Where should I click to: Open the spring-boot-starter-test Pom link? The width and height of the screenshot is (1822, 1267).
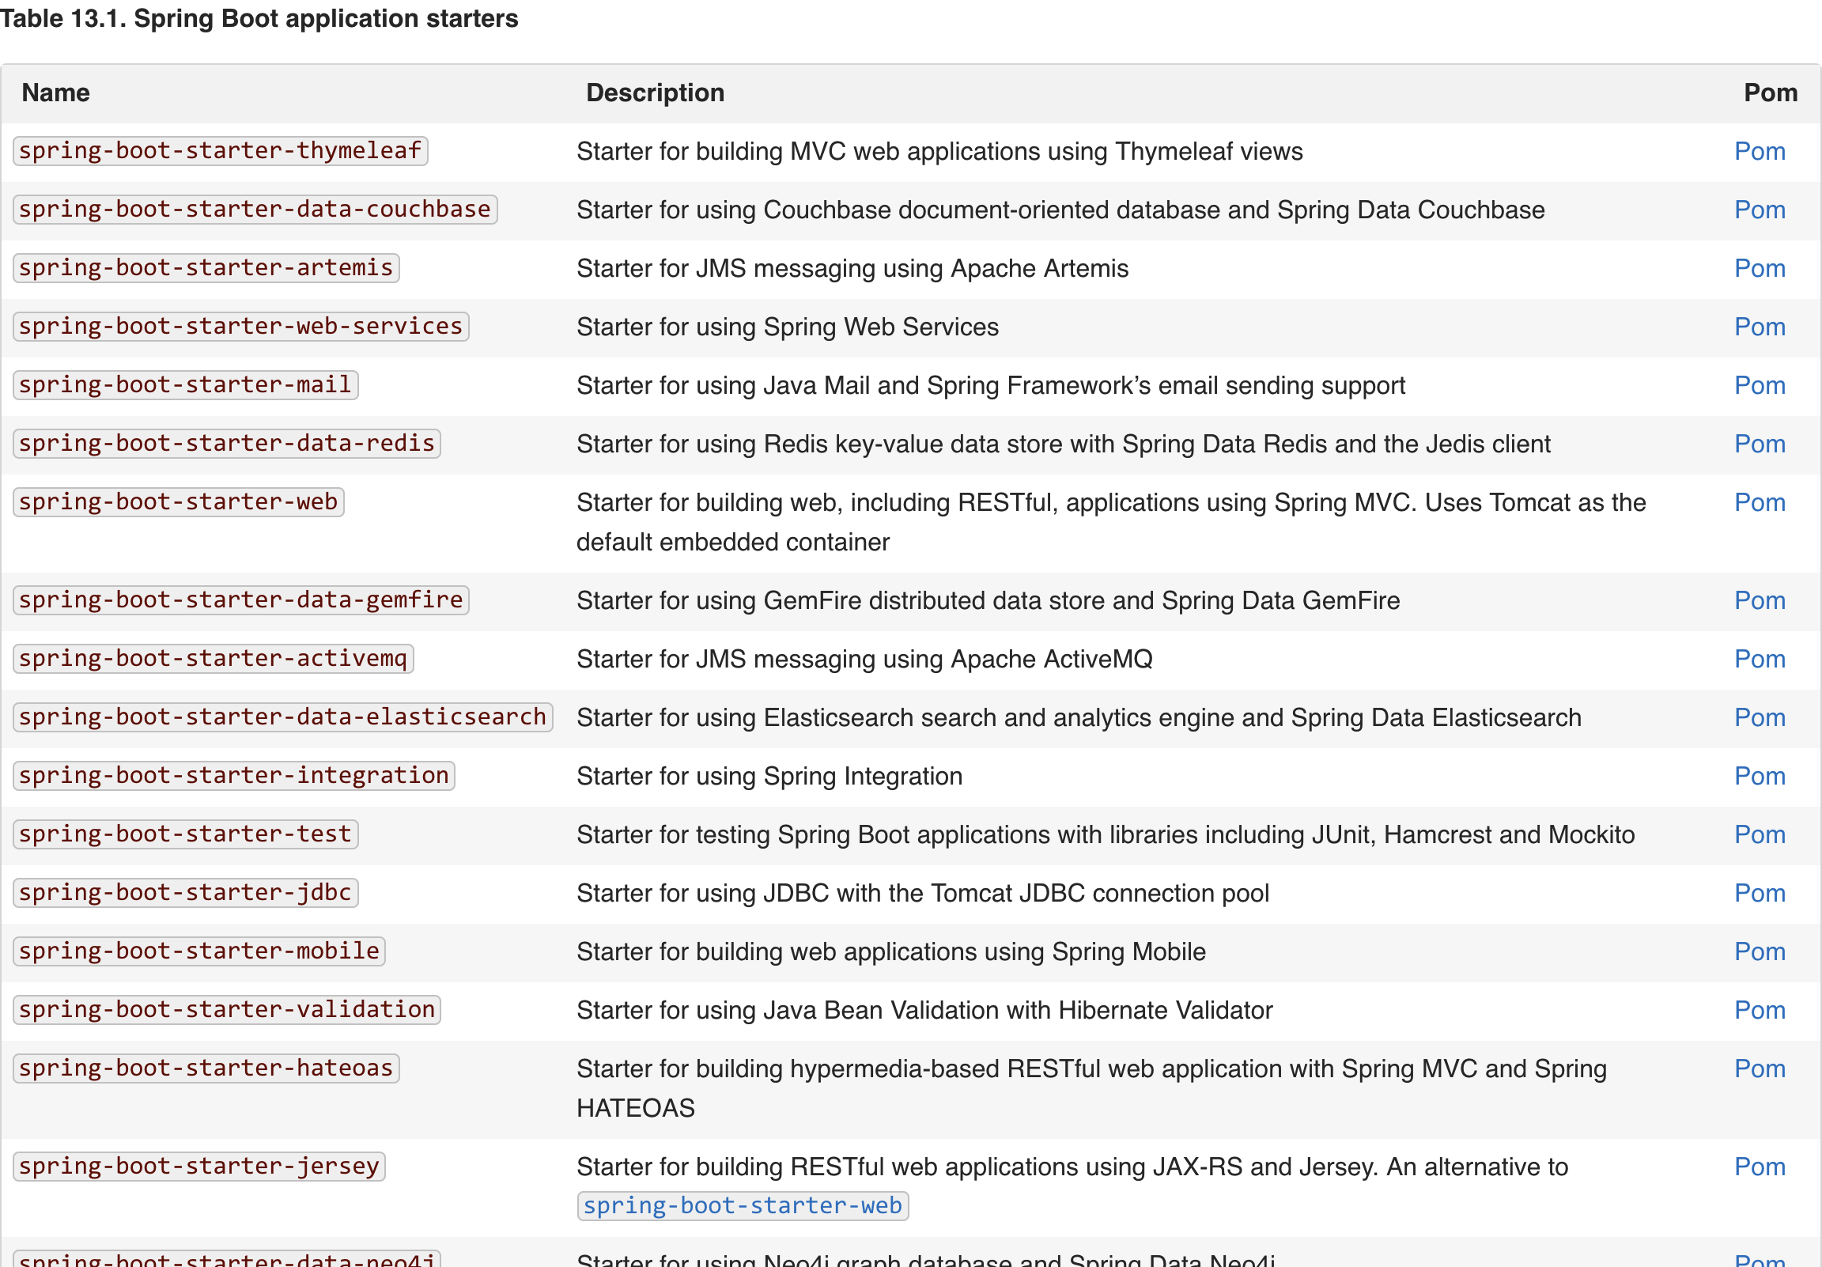[1759, 834]
